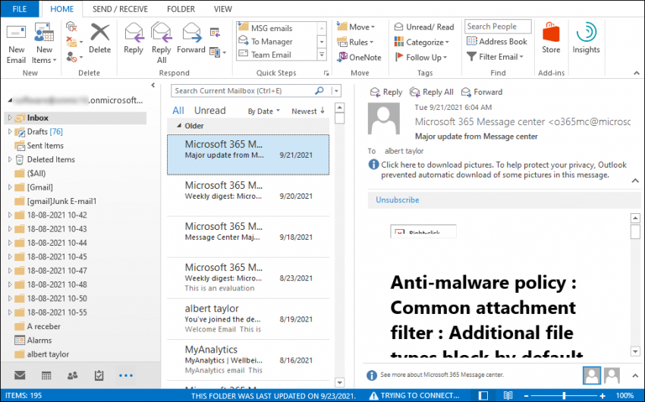This screenshot has width=645, height=402.
Task: Switch to Calendar view icon
Action: click(x=46, y=375)
